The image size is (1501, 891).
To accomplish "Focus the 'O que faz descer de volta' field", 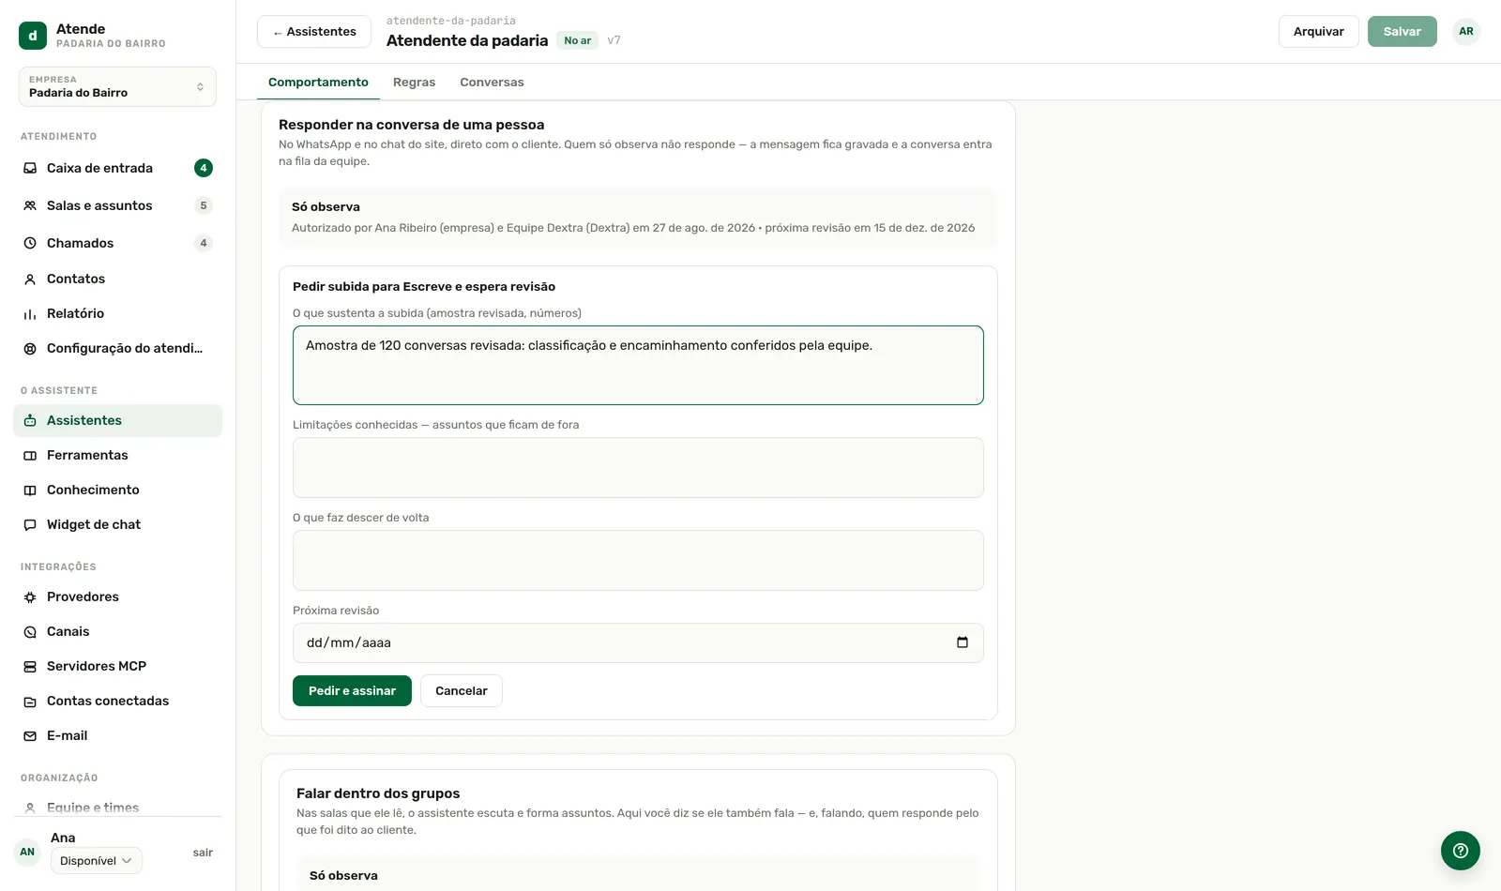I will pyautogui.click(x=638, y=560).
